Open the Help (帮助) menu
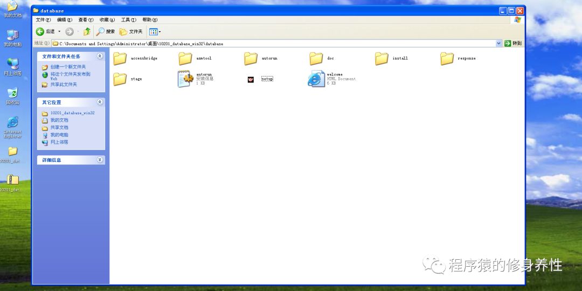 tap(150, 20)
